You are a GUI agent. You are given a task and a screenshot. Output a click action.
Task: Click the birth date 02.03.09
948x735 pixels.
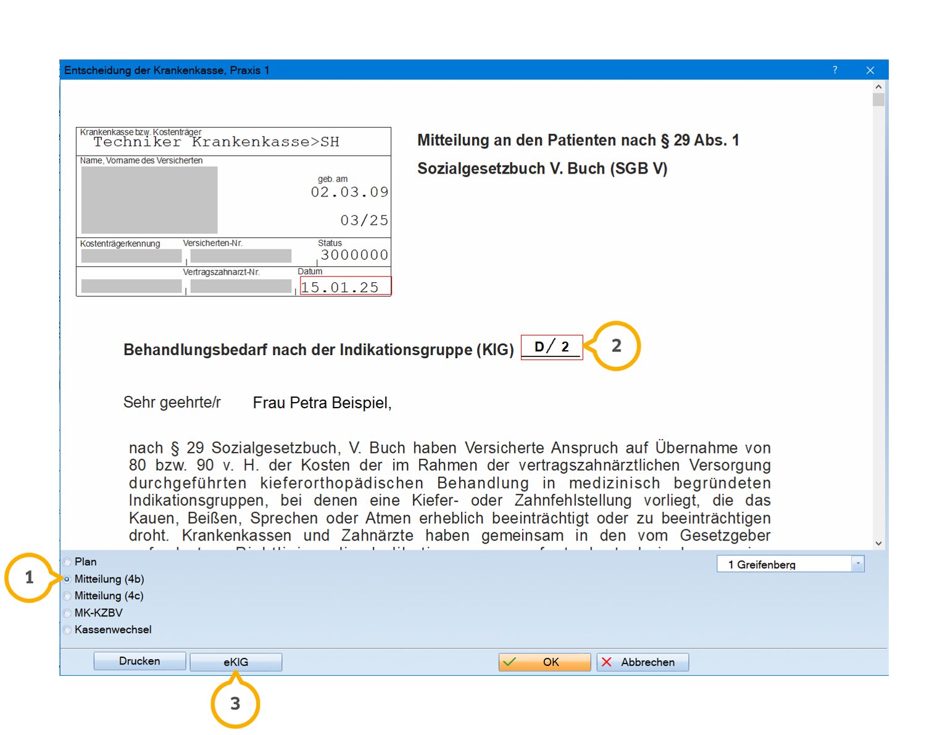(x=349, y=192)
